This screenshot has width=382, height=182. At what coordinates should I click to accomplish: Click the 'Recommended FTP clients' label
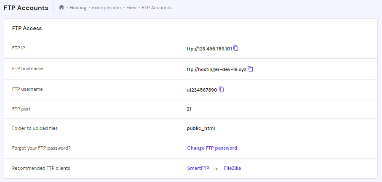[41, 168]
